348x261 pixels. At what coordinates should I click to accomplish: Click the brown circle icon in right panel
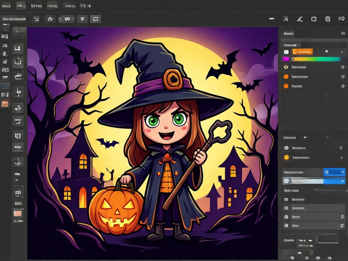point(286,67)
